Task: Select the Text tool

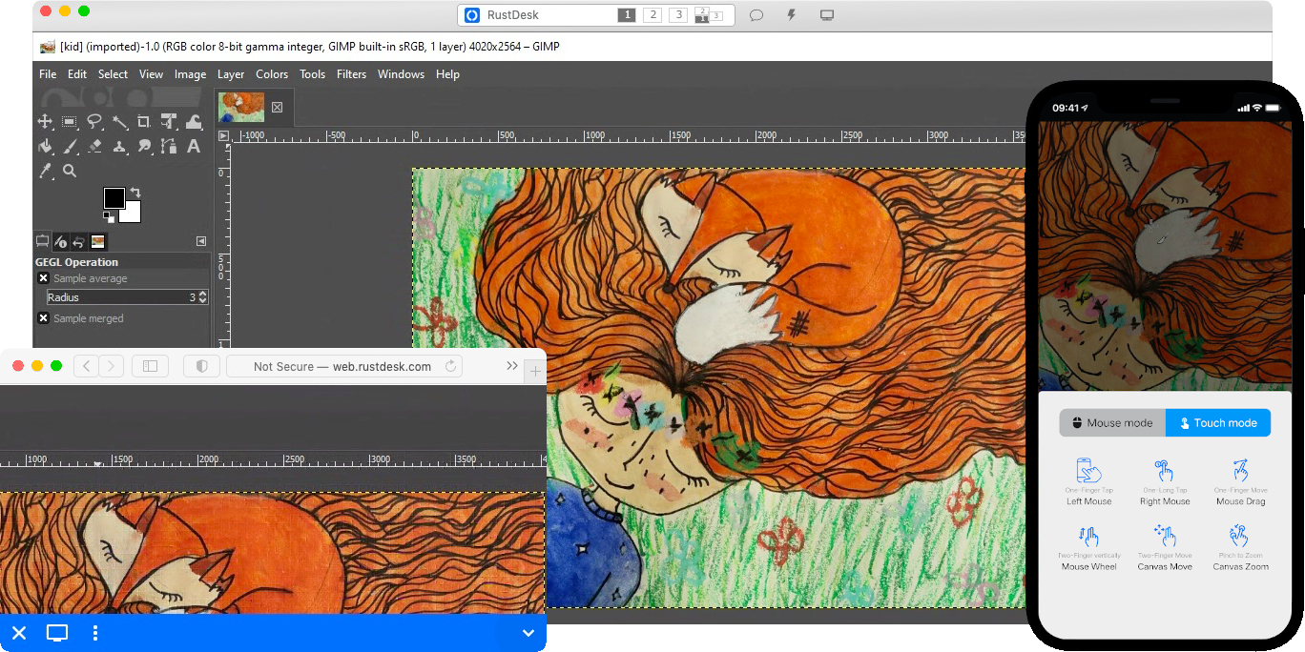Action: coord(193,146)
